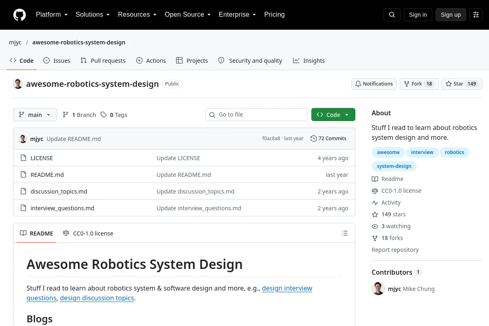Open appearance settings icon in header

(476, 15)
